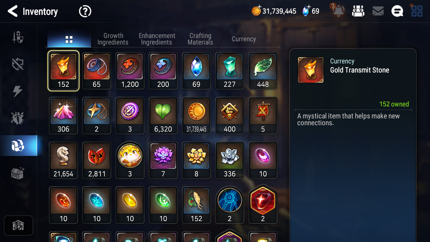Open the notifications bell icon
430x242 pixels.
[338, 11]
